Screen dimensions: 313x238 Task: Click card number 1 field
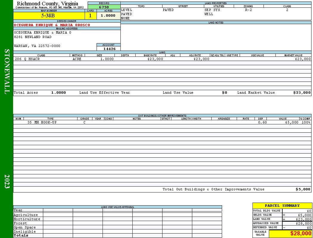tap(90, 16)
